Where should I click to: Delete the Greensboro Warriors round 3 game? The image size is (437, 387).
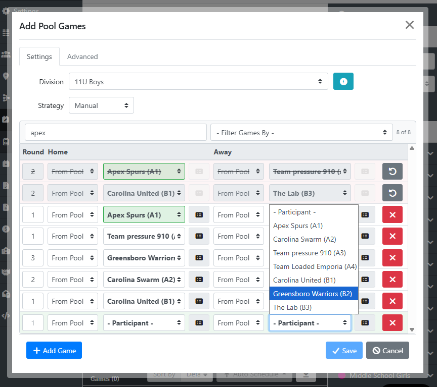coord(392,258)
